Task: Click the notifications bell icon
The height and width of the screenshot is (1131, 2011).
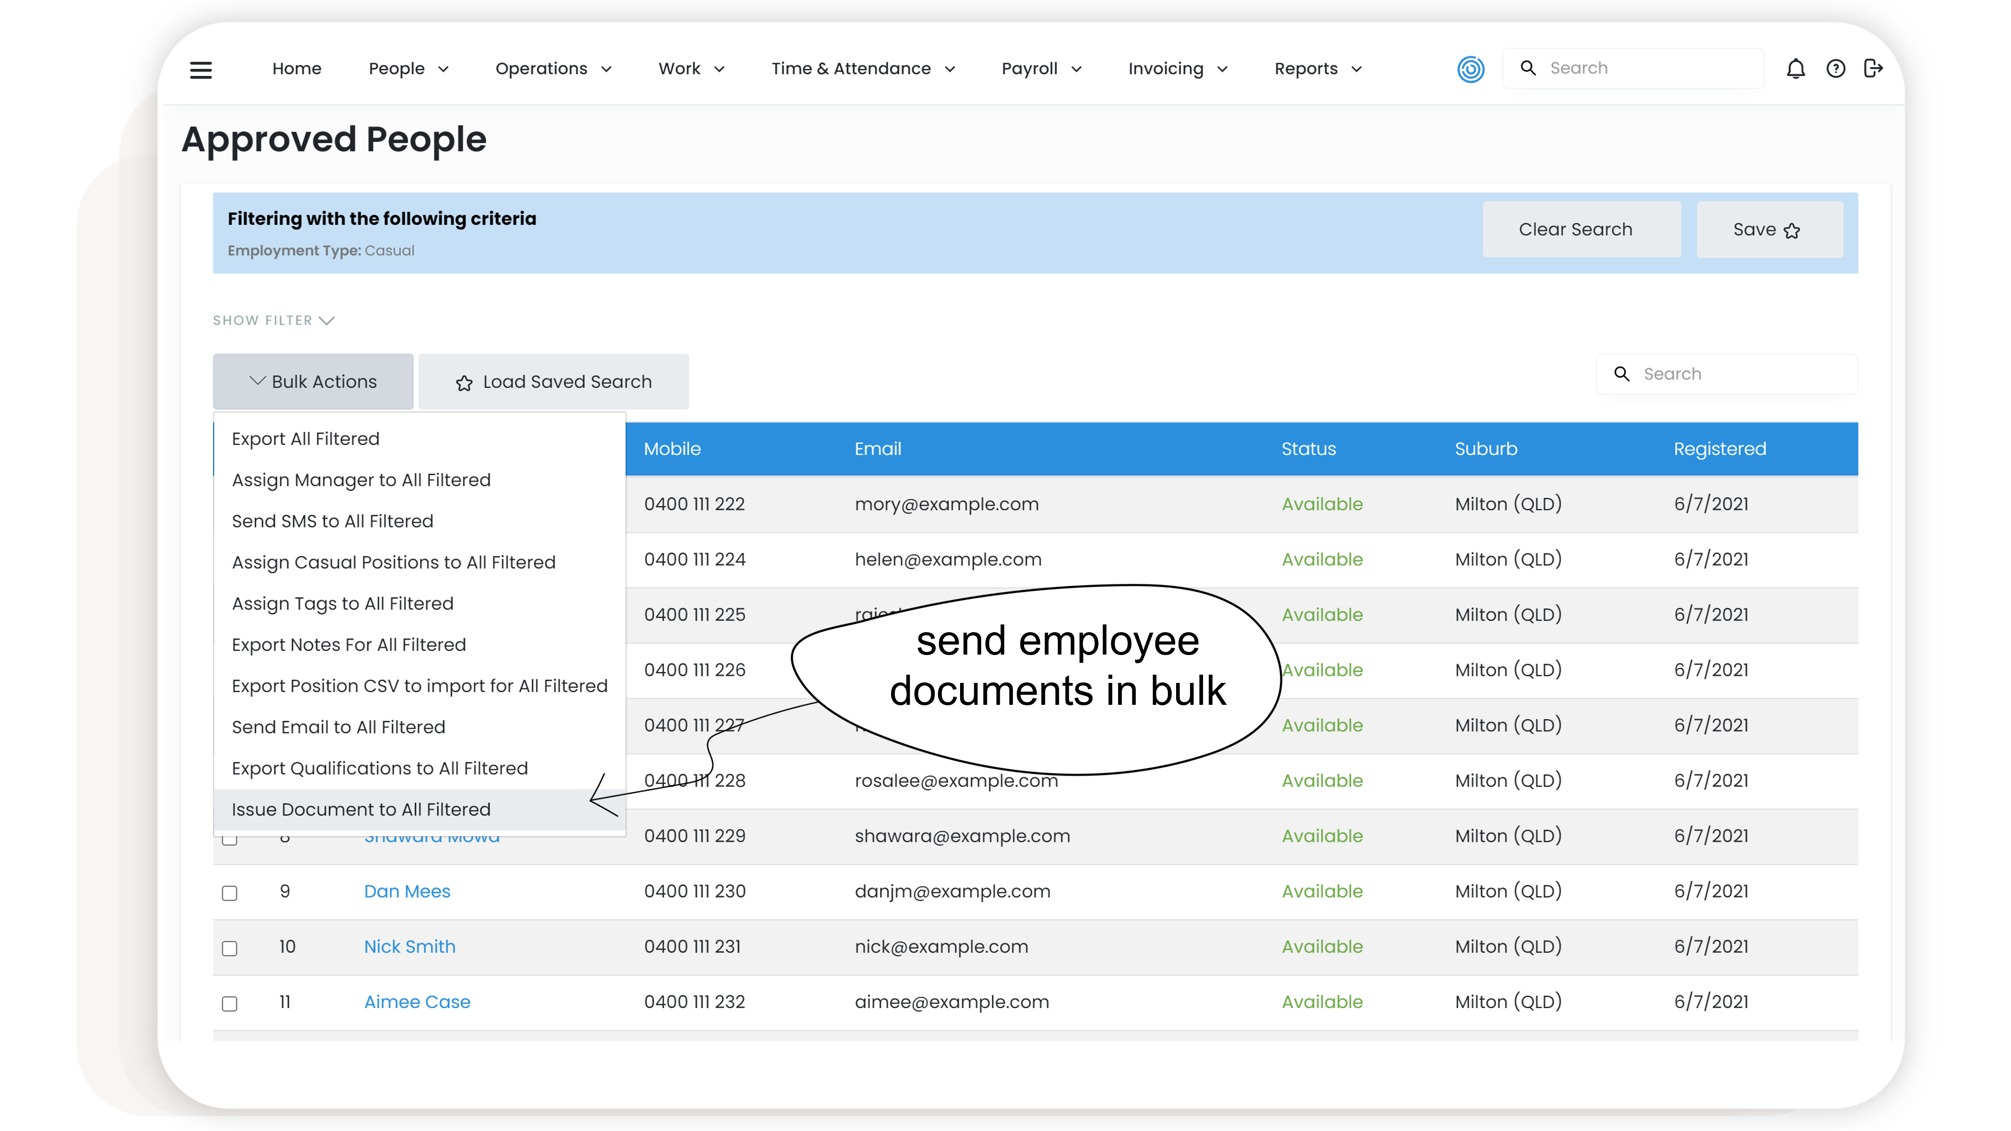Action: pos(1795,69)
